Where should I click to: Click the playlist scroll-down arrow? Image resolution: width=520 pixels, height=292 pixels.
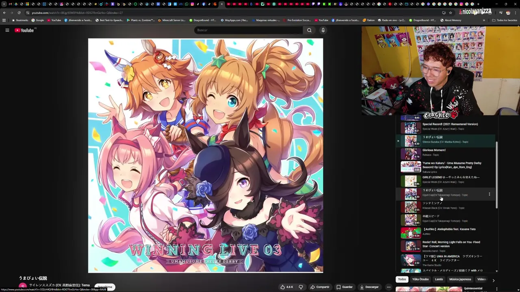coord(496,271)
